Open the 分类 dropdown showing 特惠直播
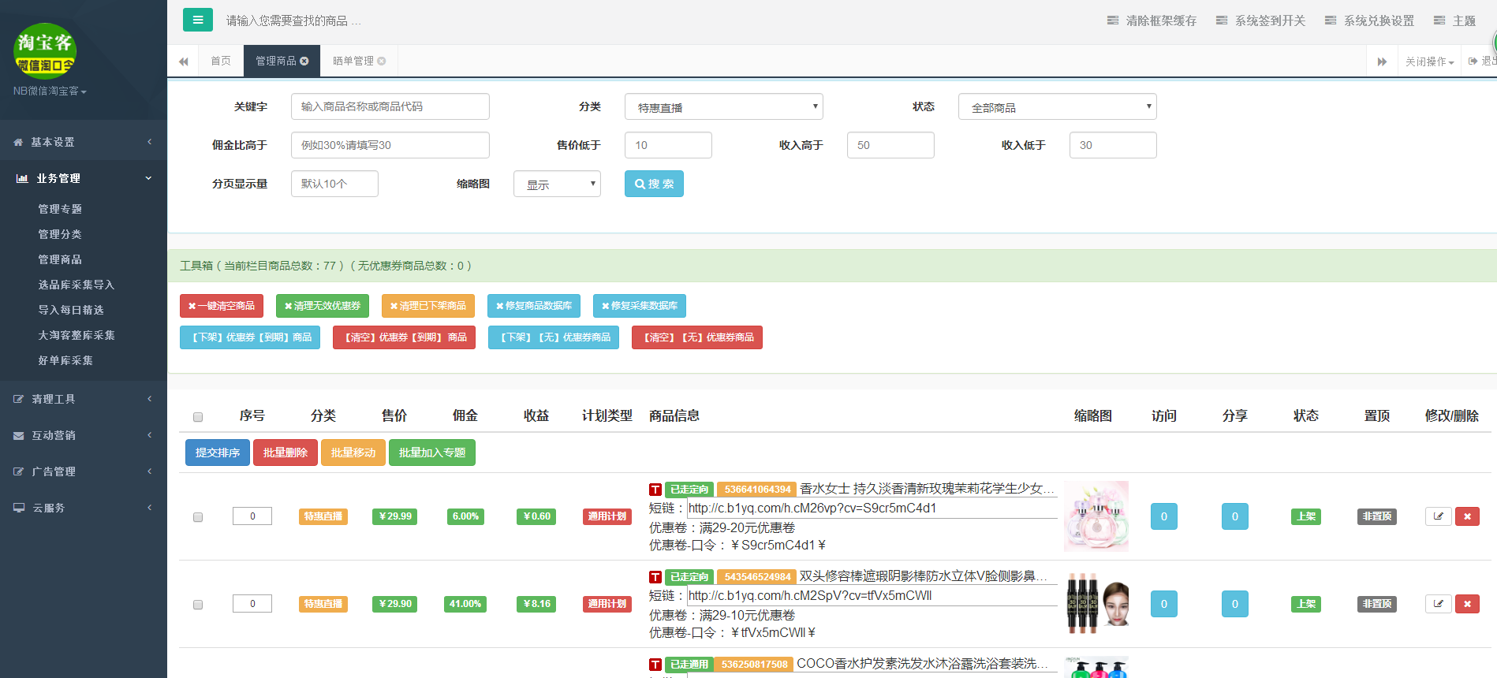 [724, 106]
